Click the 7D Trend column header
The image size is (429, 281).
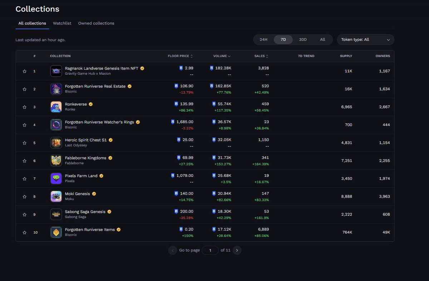coord(306,56)
